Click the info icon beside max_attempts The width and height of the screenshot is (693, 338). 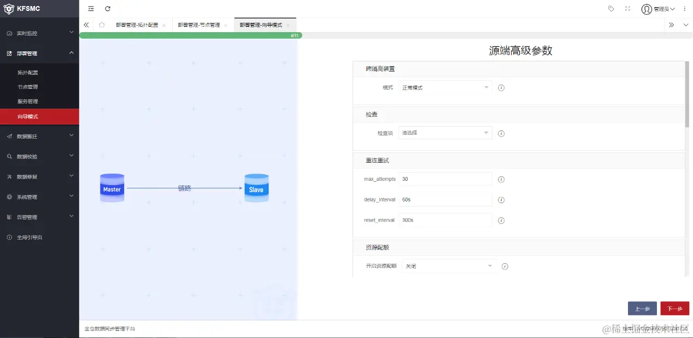[501, 179]
